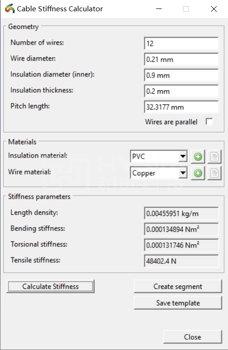Enable the Wires are parallel checkbox
Screen dimensions: 228x350
click(x=209, y=122)
